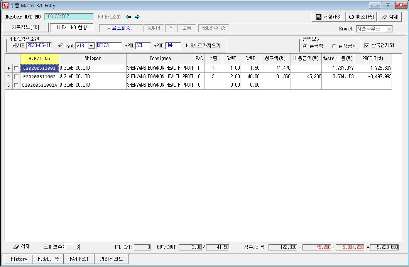Click the app icon in title bar
Screen dimensions: 409x267
(5, 5)
